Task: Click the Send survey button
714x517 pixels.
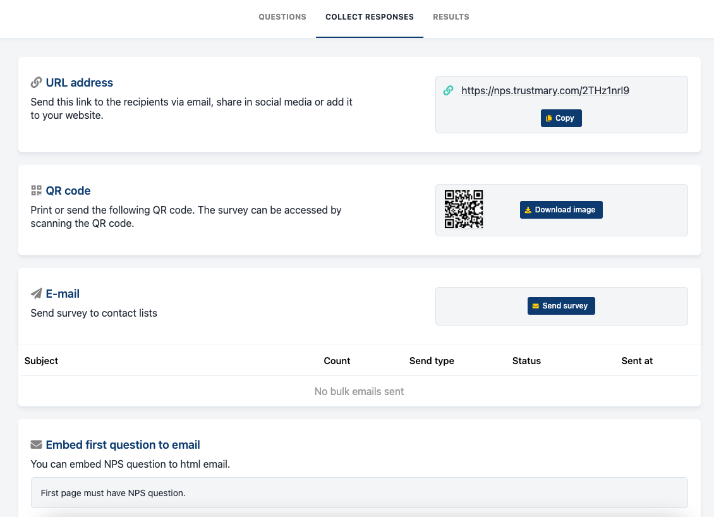Action: 561,306
